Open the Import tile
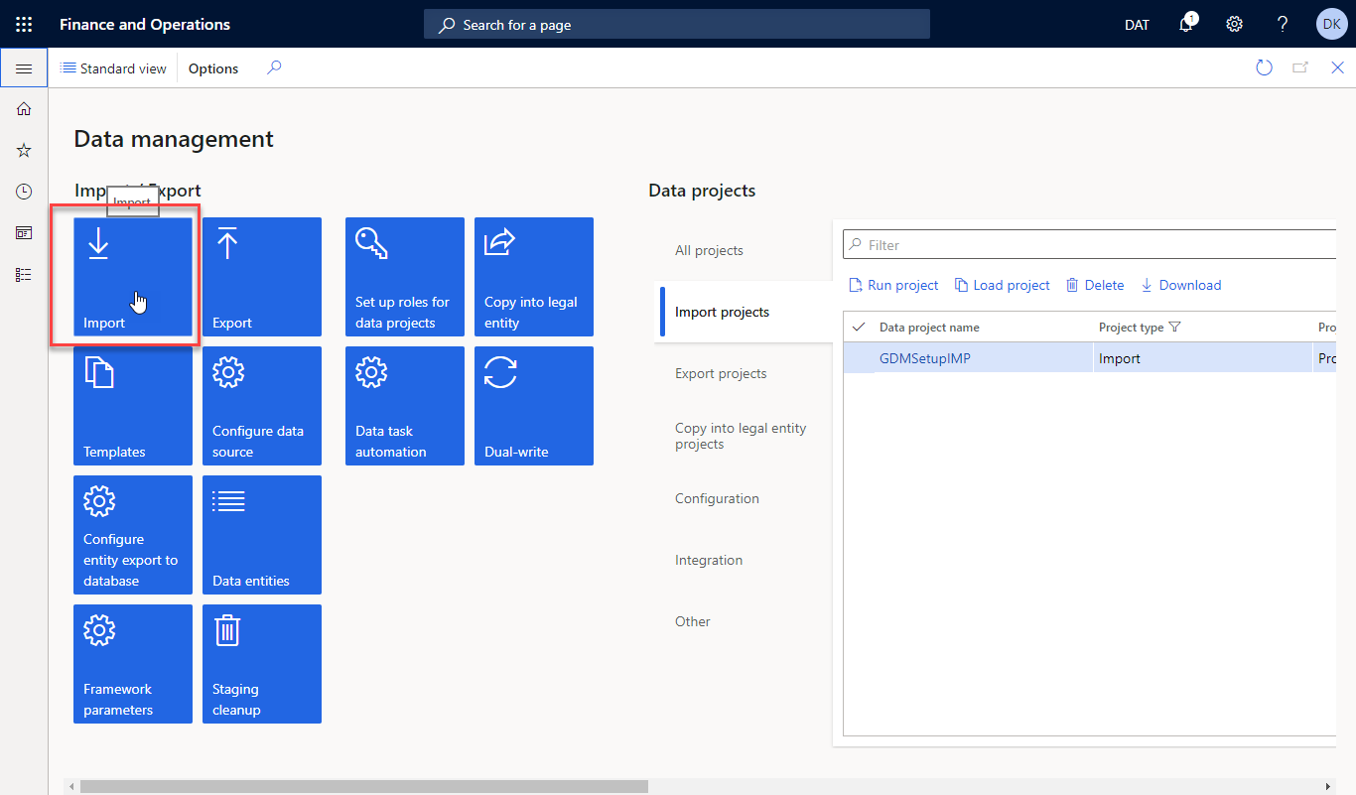Viewport: 1356px width, 795px height. [x=132, y=277]
